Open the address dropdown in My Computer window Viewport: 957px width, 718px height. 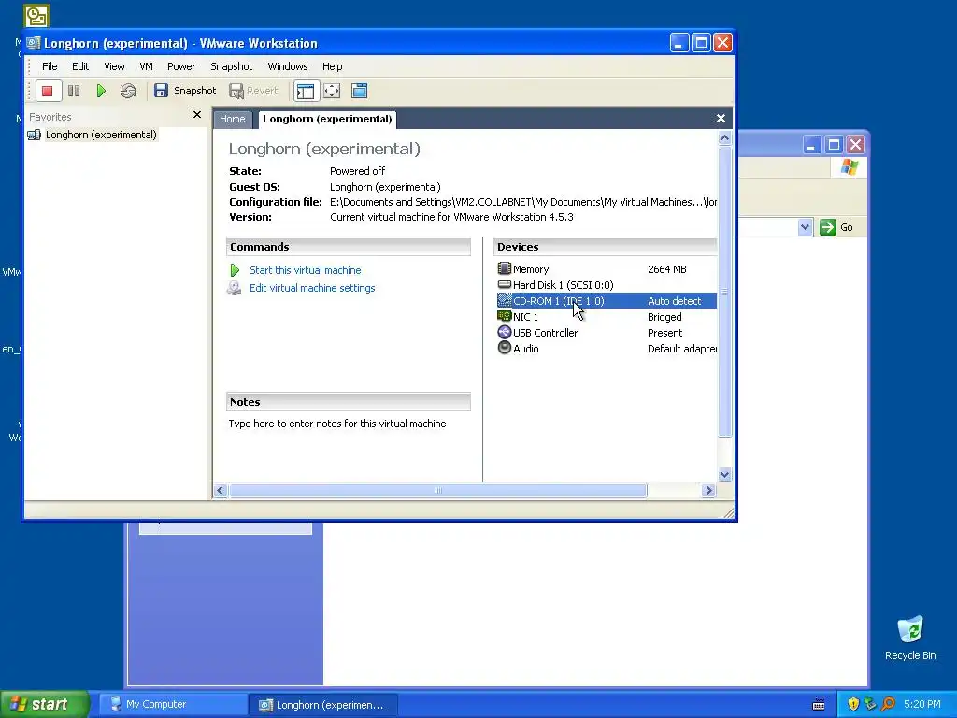tap(805, 227)
